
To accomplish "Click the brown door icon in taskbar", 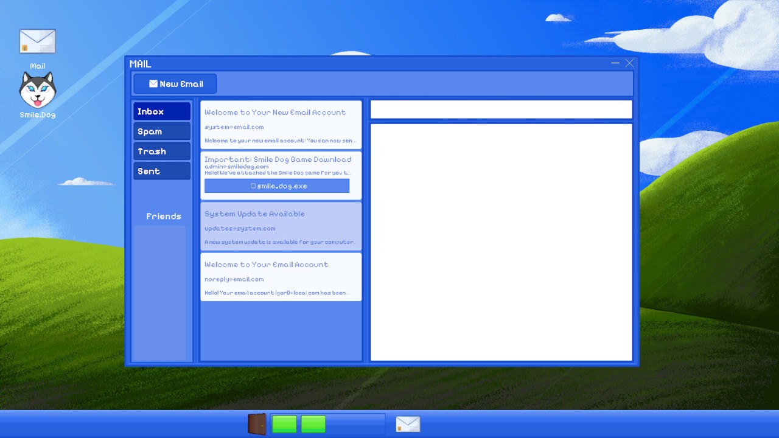I will tap(257, 424).
